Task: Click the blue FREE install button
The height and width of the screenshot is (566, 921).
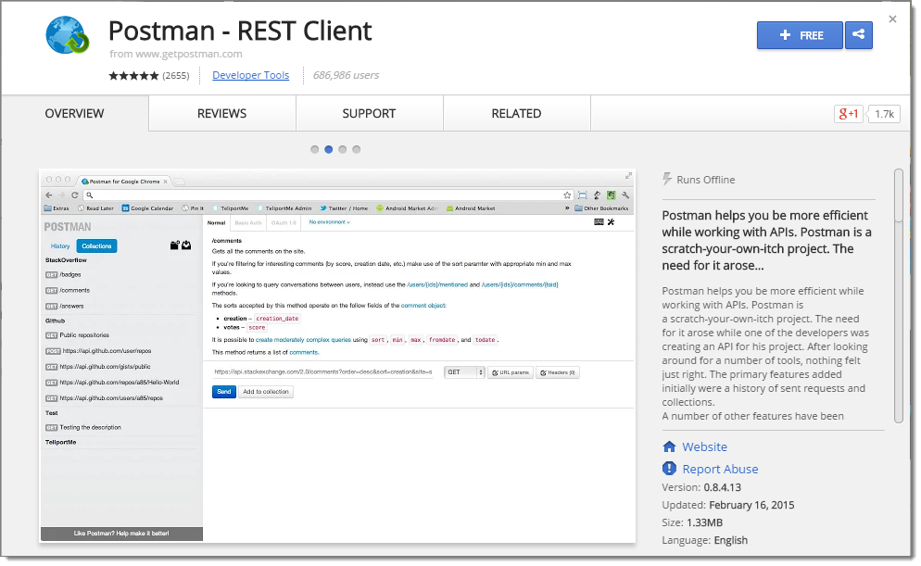Action: [800, 35]
